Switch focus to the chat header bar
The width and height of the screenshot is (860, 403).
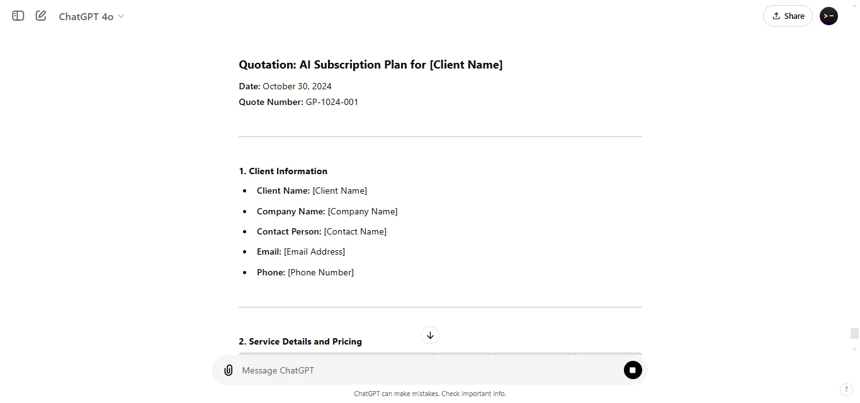coord(430,16)
